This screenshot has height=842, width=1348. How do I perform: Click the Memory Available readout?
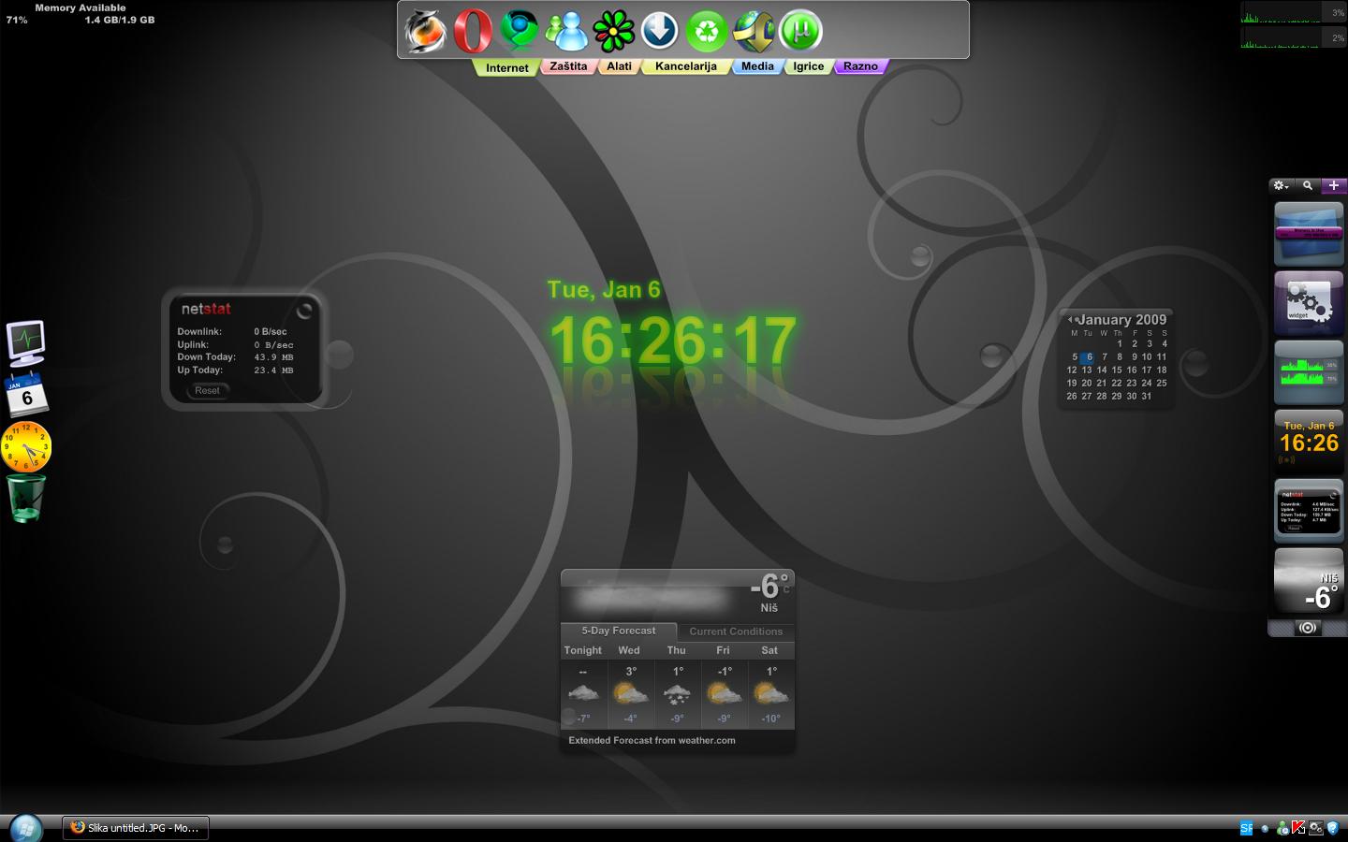(81, 13)
